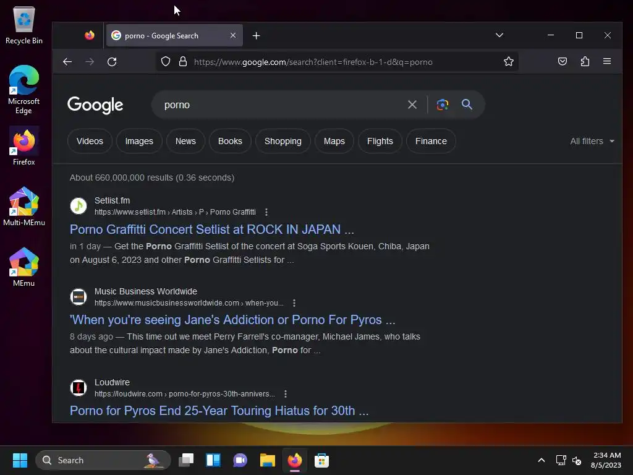
Task: Open the Loudwire result title link
Action: click(219, 411)
